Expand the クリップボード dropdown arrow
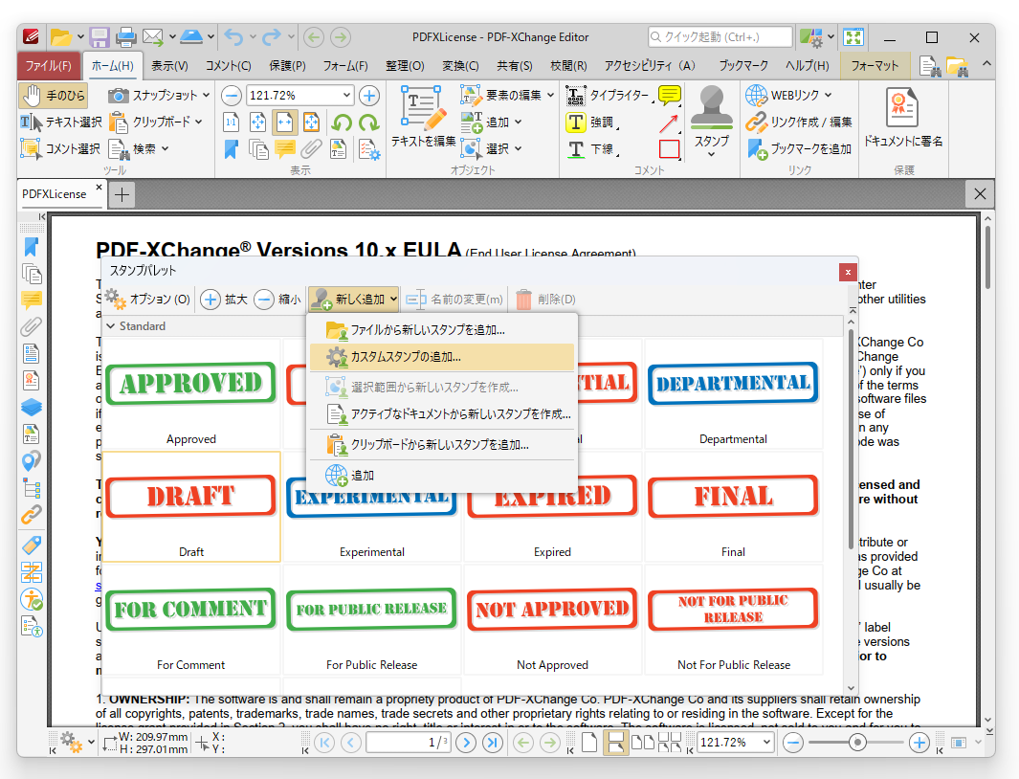The image size is (1019, 779). coord(199,122)
